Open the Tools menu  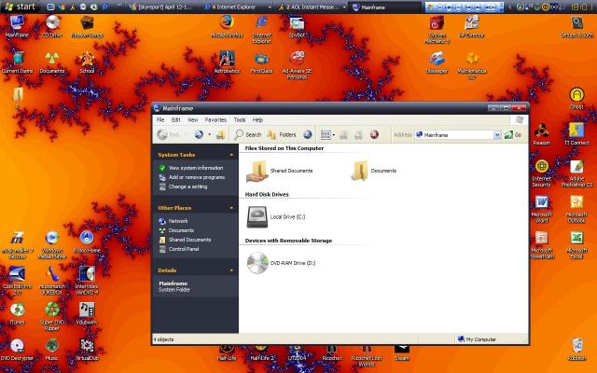coord(240,120)
